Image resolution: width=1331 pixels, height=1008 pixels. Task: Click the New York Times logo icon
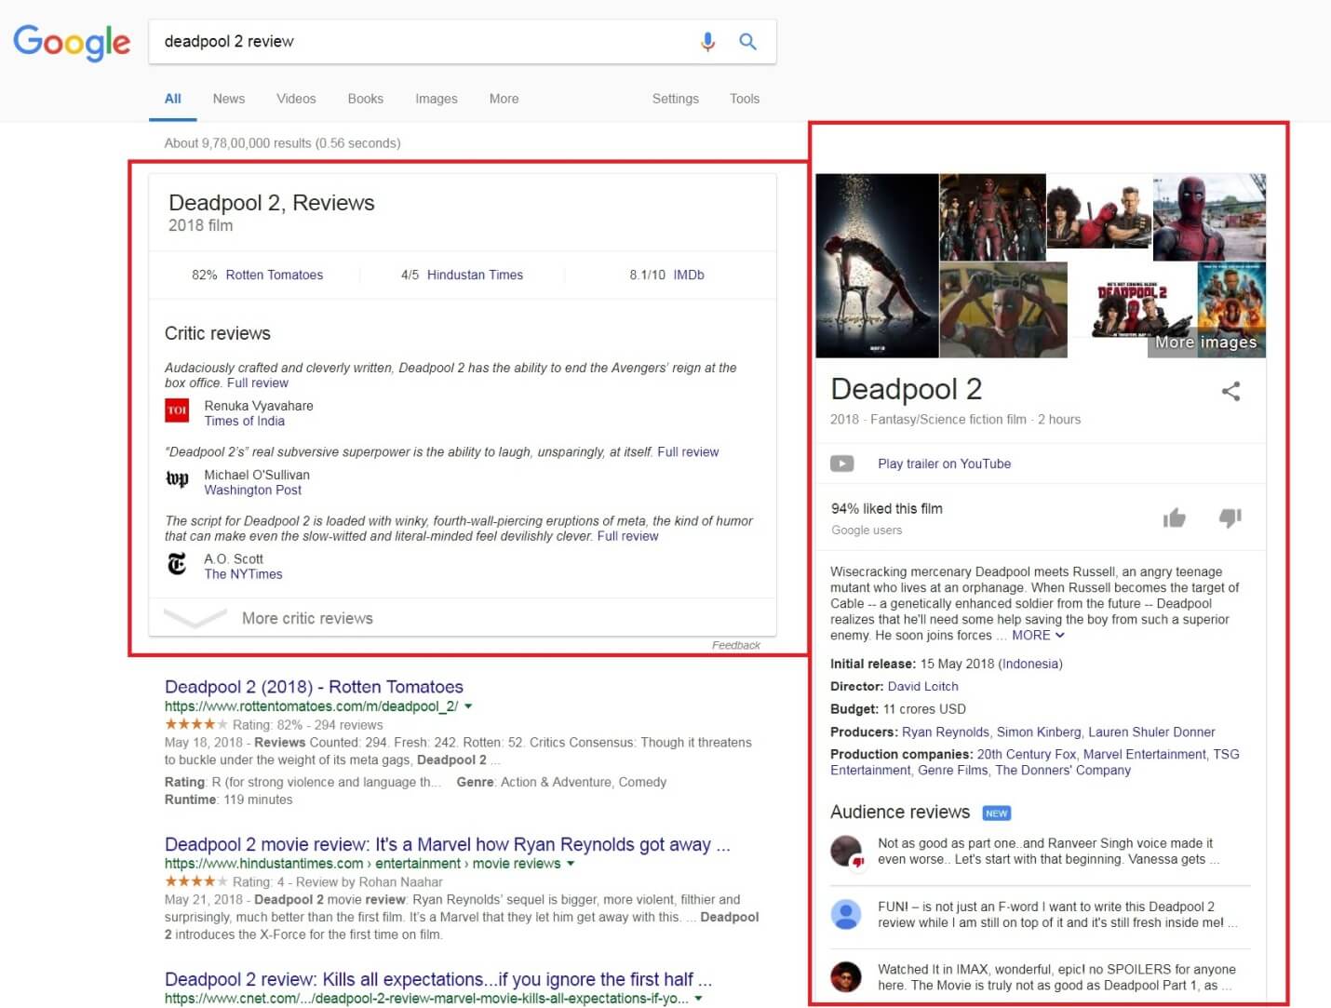(x=177, y=563)
